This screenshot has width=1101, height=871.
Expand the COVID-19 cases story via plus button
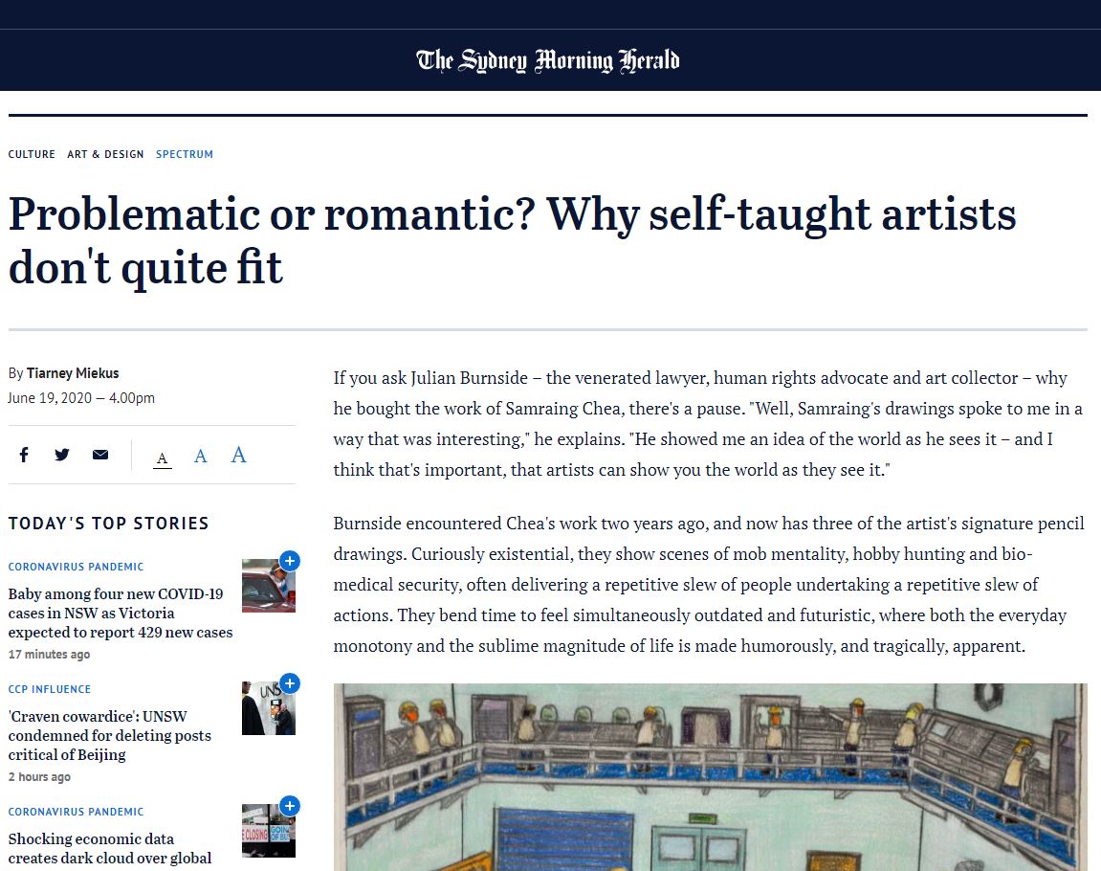tap(290, 561)
